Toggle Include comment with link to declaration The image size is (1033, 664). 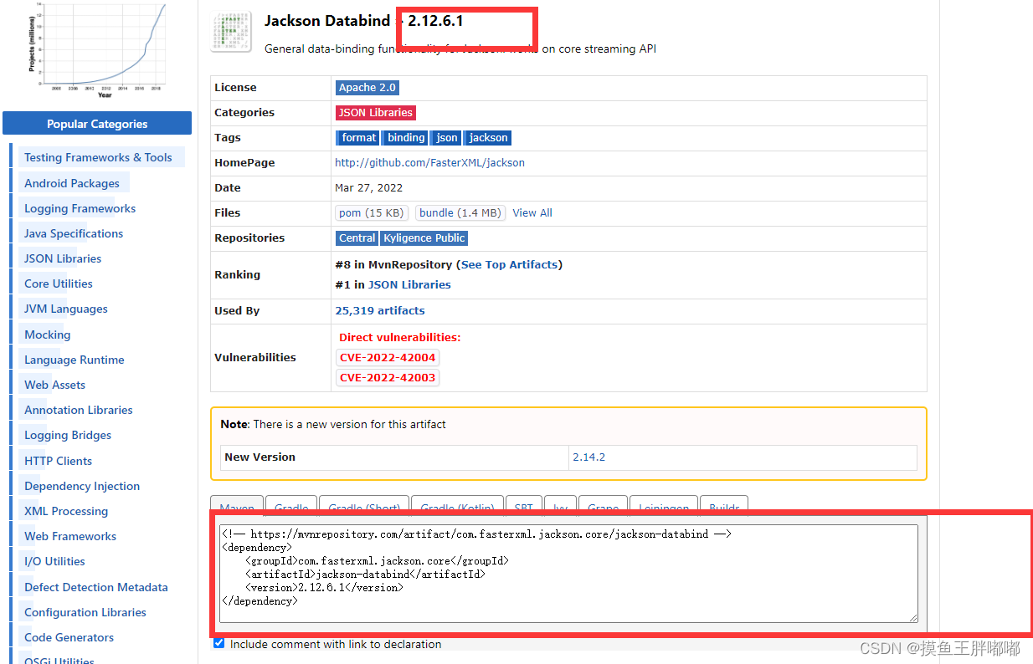[x=219, y=644]
